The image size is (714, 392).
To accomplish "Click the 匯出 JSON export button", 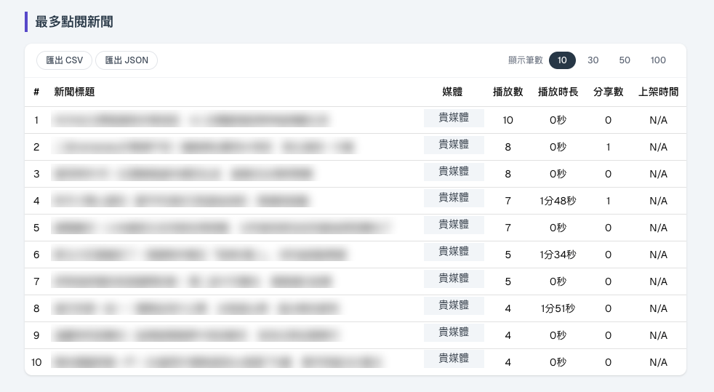I will [127, 60].
